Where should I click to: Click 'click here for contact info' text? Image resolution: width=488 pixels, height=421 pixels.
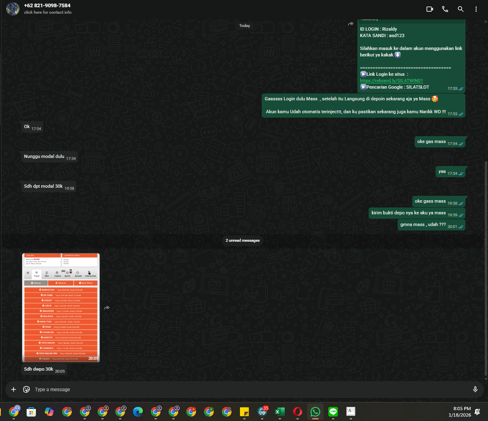pos(48,12)
